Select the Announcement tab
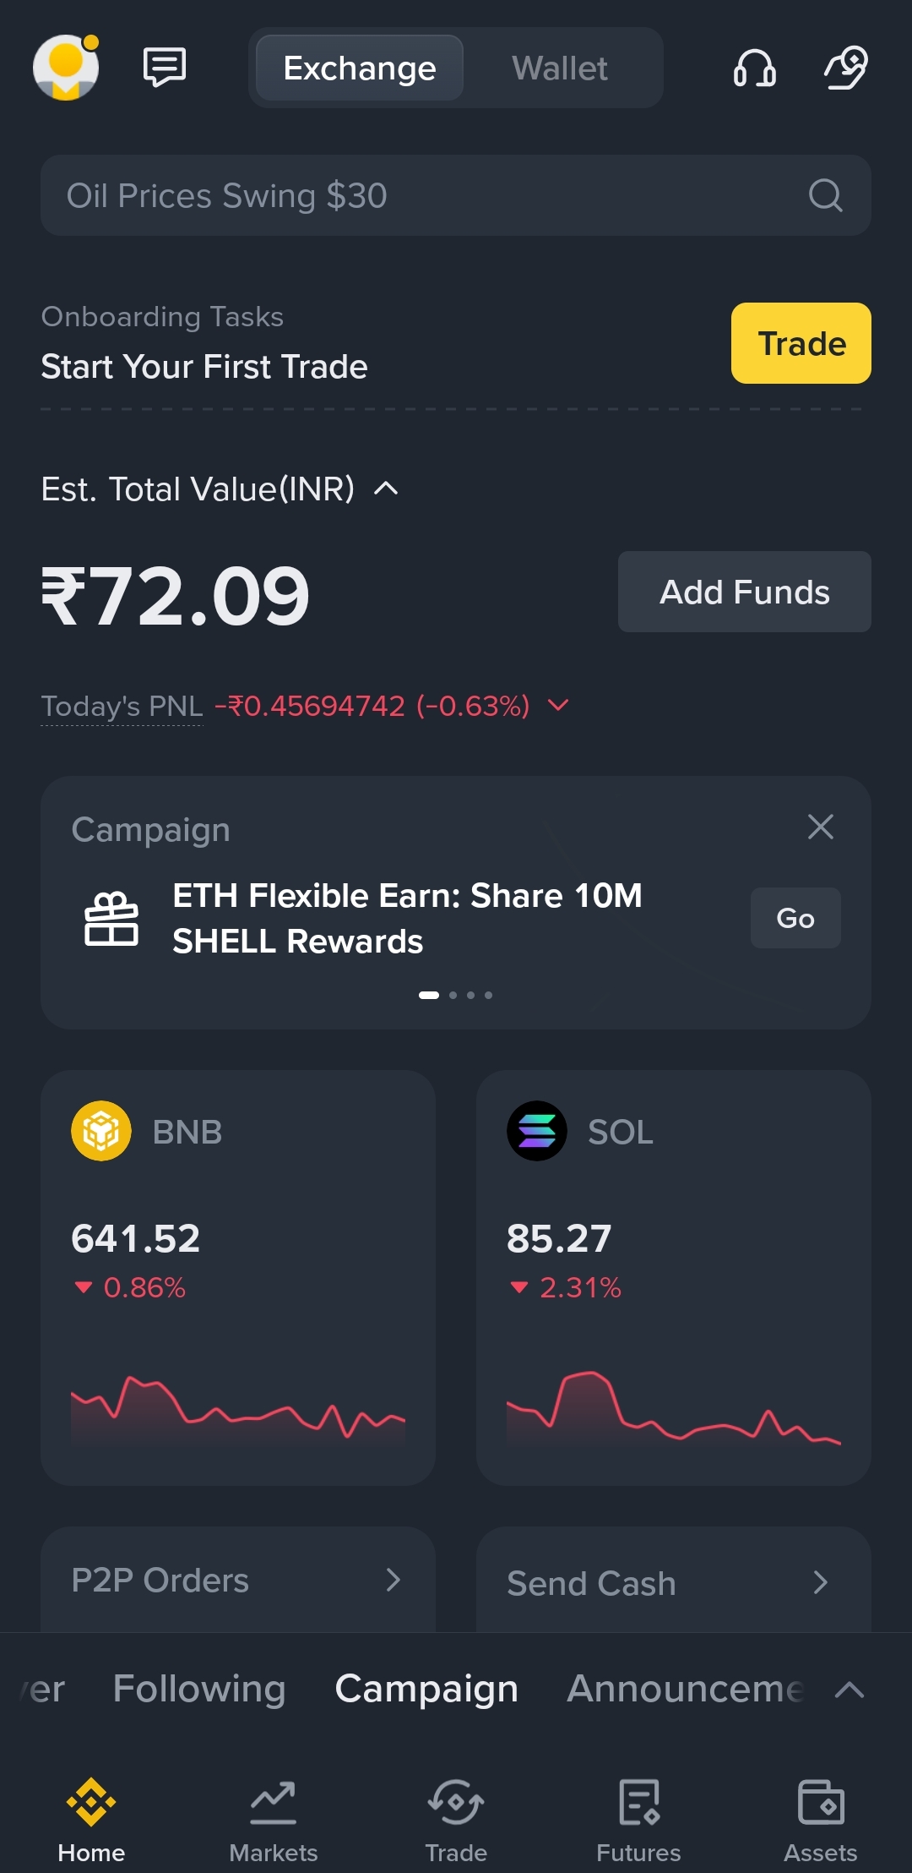 [x=684, y=1689]
